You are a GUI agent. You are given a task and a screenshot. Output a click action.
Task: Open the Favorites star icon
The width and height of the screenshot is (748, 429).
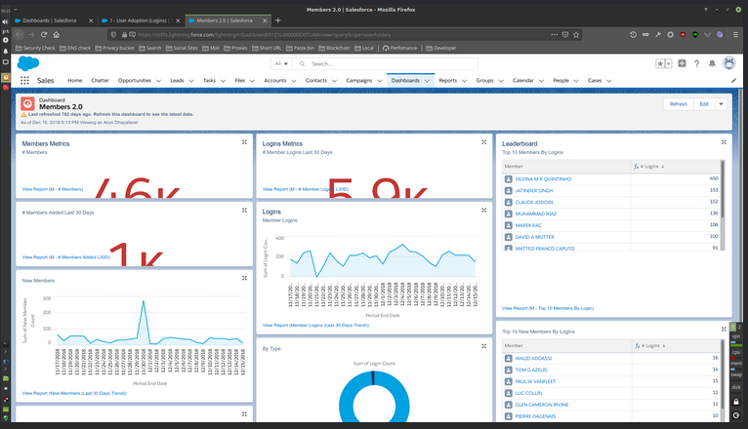point(660,63)
